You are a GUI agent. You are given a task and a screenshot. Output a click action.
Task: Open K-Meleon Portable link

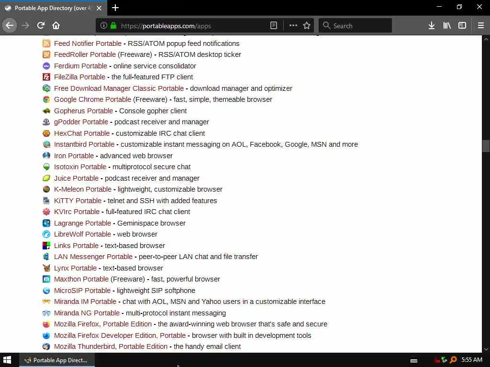point(83,189)
